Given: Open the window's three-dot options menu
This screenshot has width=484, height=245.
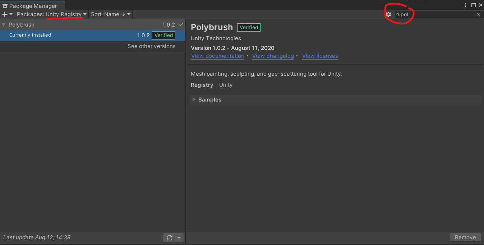Looking at the screenshot, I should [466, 5].
